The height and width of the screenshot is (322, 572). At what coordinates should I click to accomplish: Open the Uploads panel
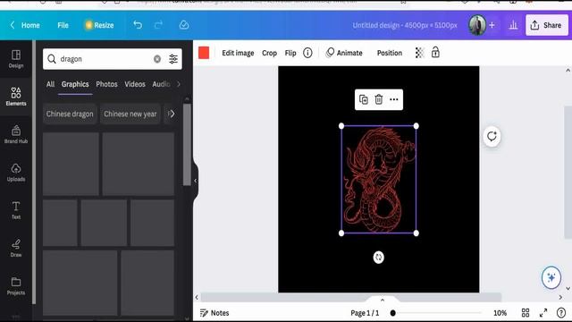point(16,173)
